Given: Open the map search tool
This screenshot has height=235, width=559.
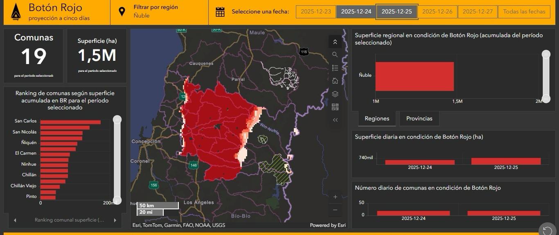Looking at the screenshot, I should [x=335, y=55].
